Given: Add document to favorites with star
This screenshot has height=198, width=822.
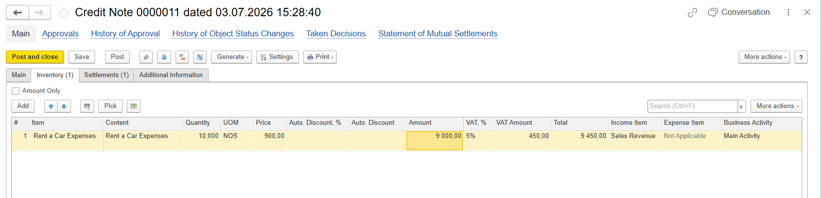Looking at the screenshot, I should coord(64,13).
